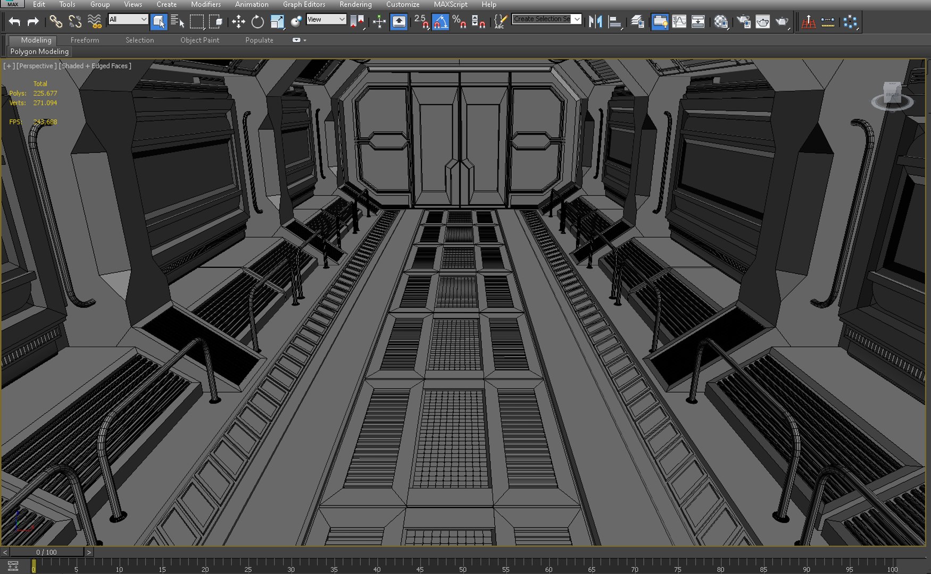
Task: Open the Rendering menu
Action: coord(355,4)
